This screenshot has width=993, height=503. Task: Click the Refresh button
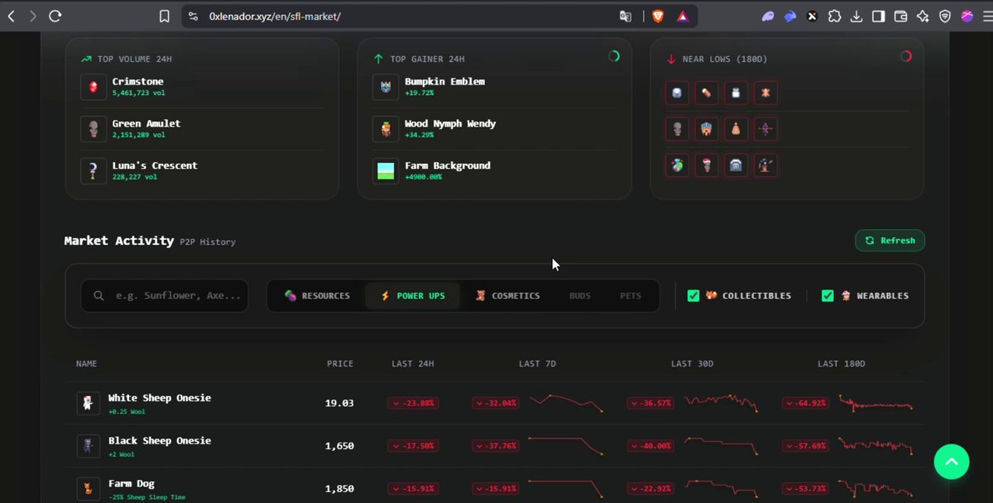pos(890,241)
